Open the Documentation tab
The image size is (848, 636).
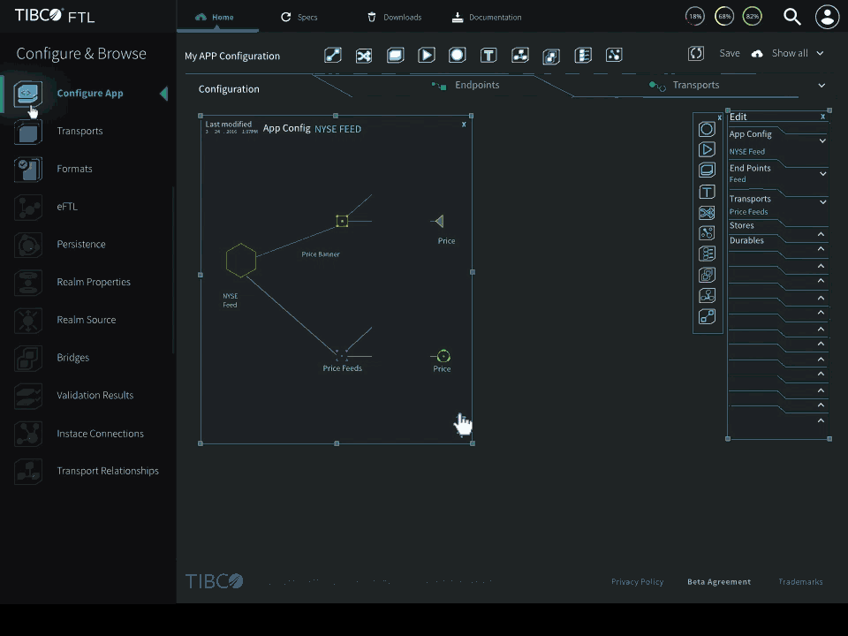(487, 18)
